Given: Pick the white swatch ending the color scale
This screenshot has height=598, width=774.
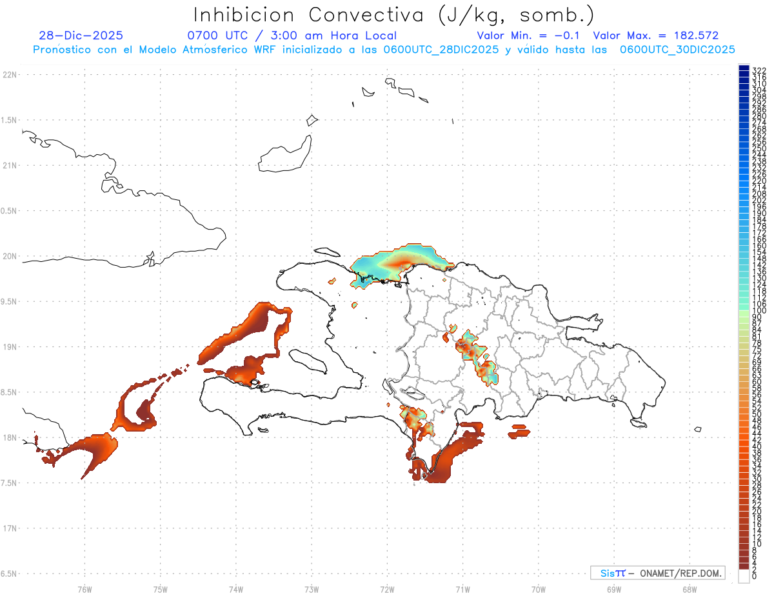Looking at the screenshot, I should (x=744, y=577).
